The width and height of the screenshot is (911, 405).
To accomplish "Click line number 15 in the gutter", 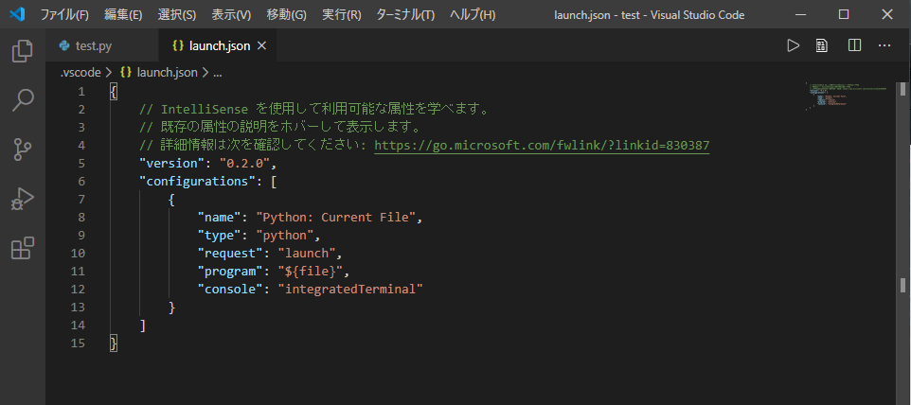I will pyautogui.click(x=78, y=343).
